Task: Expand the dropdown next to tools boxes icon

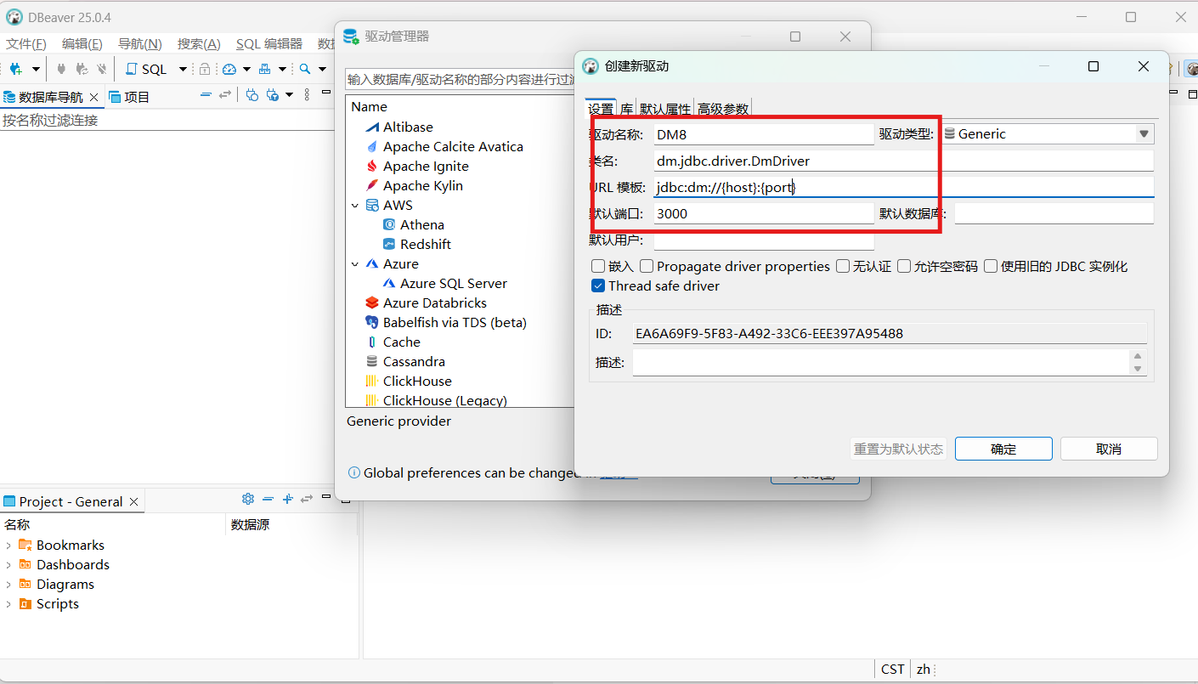Action: 282,69
